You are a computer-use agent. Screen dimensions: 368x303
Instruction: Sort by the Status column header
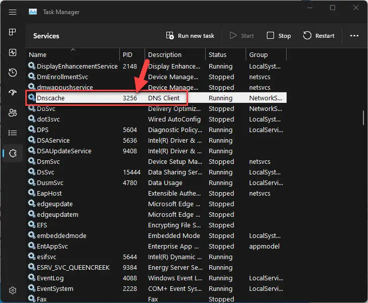[x=225, y=54]
